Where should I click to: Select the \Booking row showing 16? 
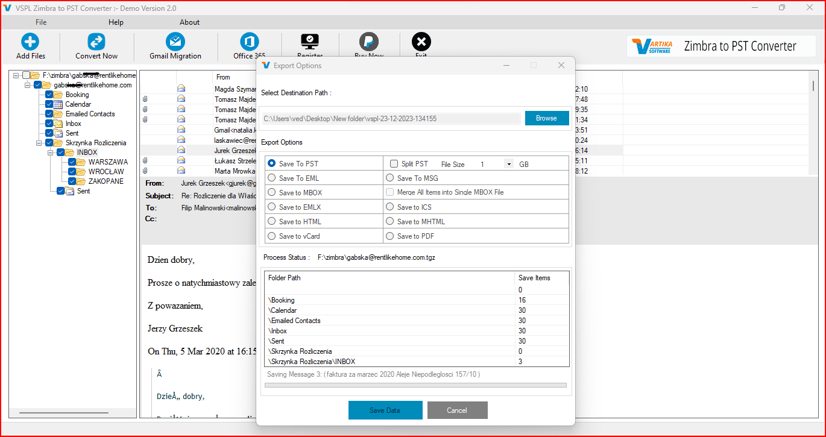[417, 300]
